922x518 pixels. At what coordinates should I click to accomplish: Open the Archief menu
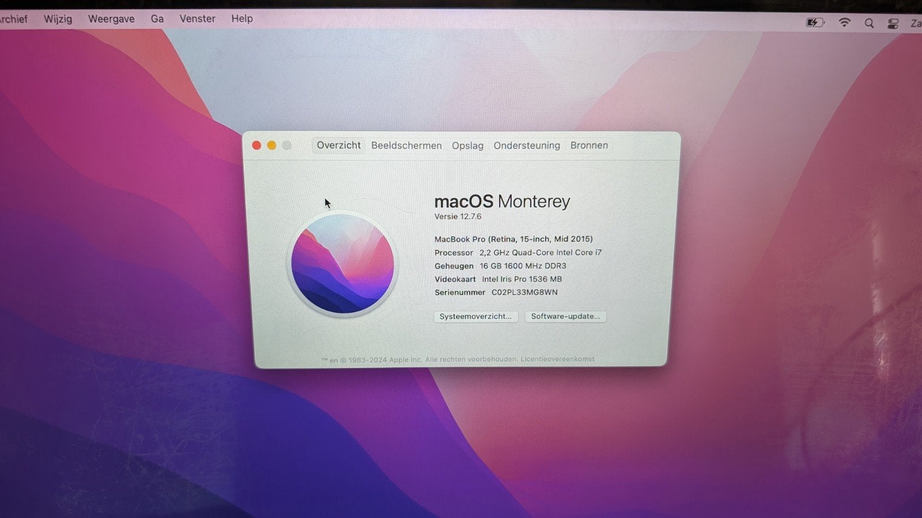pos(13,19)
